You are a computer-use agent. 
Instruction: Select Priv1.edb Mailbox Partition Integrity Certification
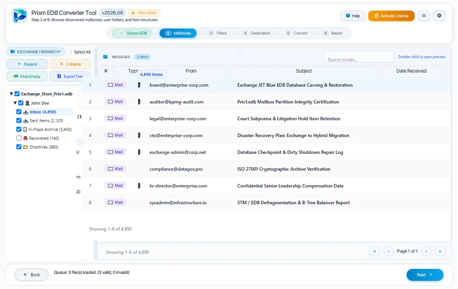pyautogui.click(x=288, y=102)
